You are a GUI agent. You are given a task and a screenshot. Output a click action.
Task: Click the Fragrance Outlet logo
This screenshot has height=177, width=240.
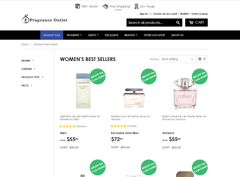pos(45,19)
